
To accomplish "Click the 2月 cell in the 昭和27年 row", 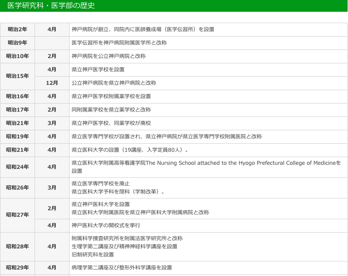I will coord(52,209).
